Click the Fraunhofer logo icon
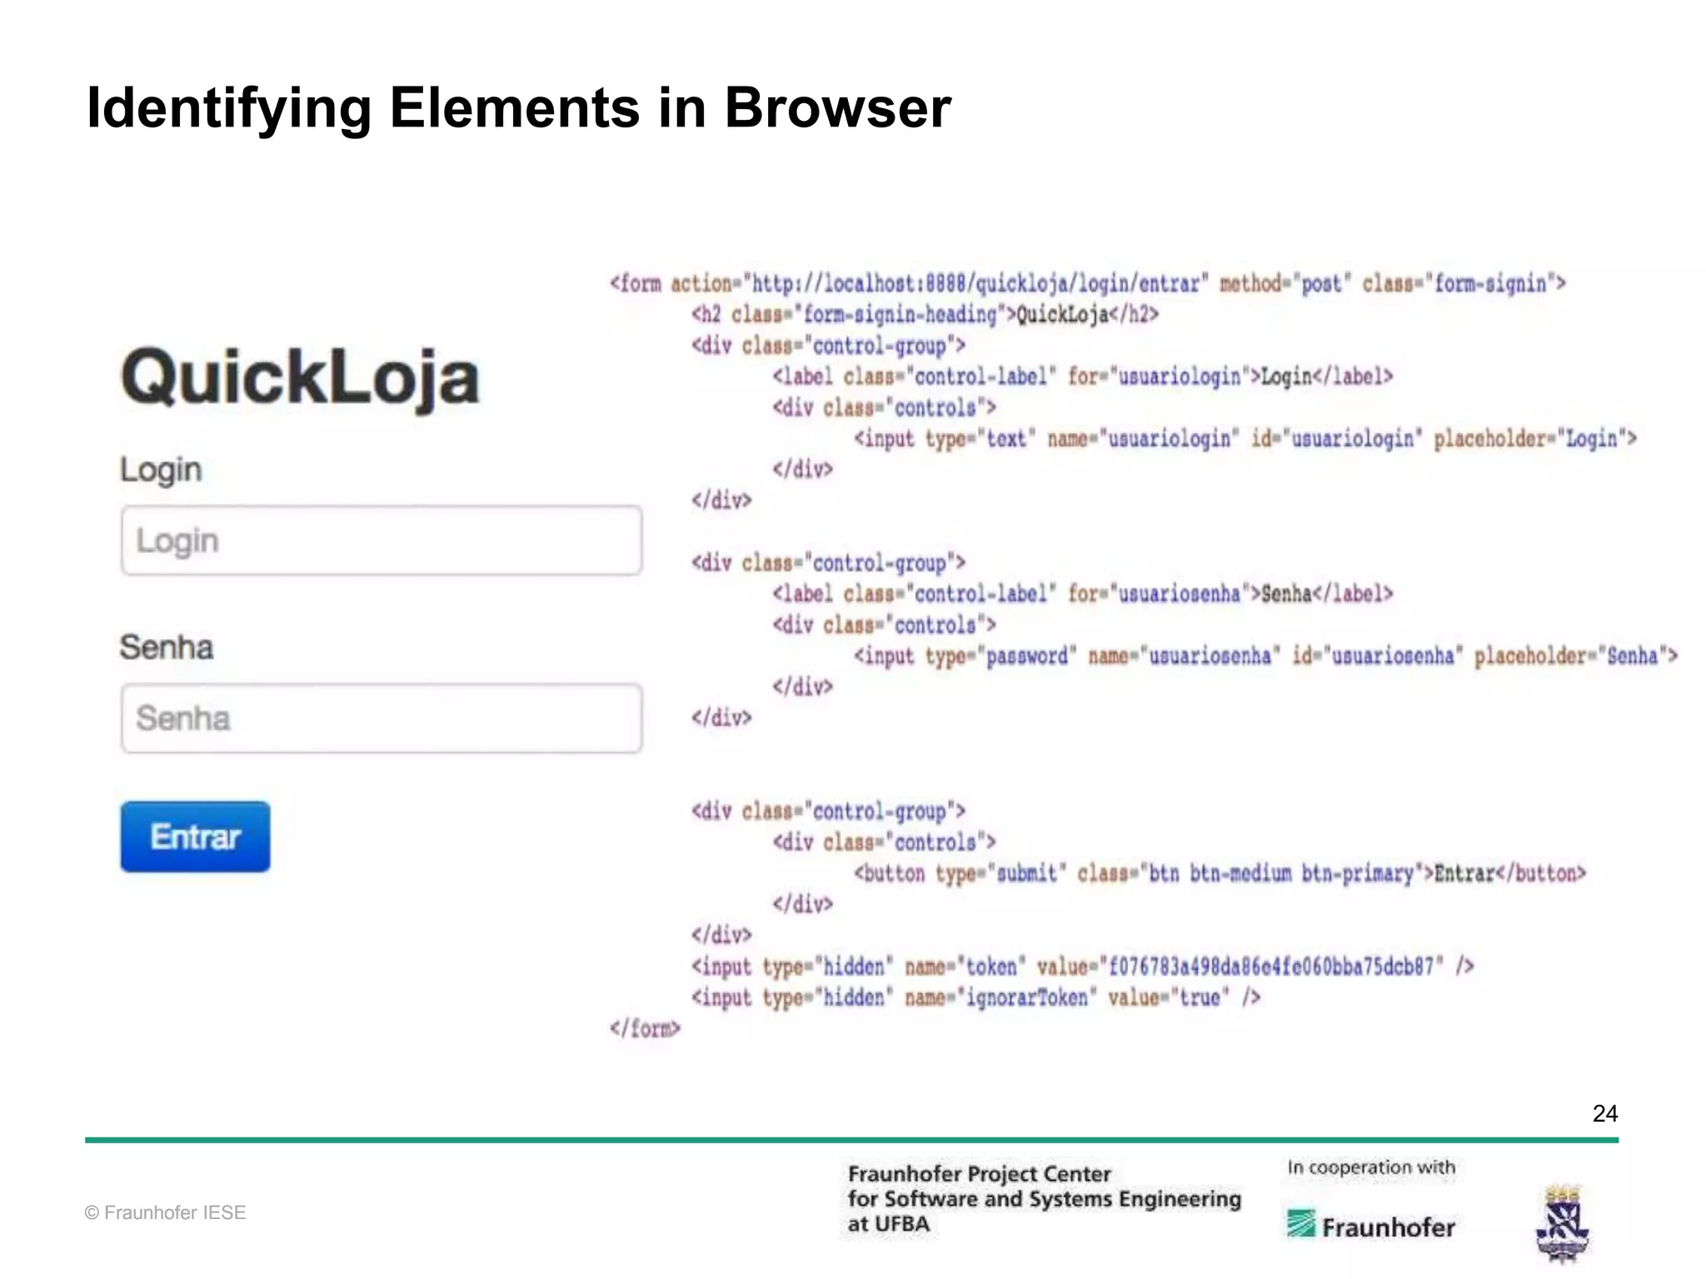 (x=1300, y=1224)
